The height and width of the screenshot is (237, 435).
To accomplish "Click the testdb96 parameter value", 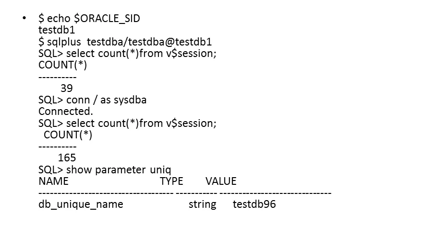I will [x=254, y=204].
